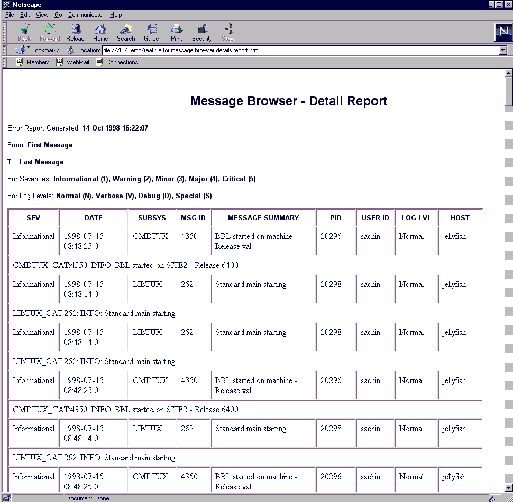Expand the Location URL history dropdown

point(503,50)
